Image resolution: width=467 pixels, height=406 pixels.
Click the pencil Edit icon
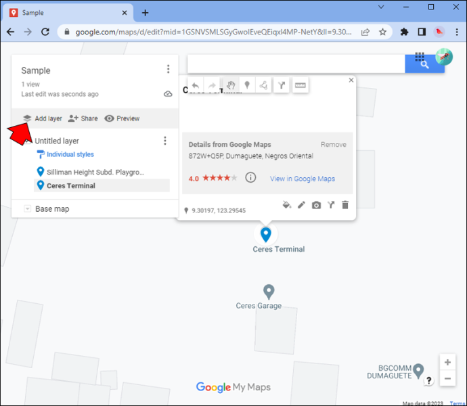[x=301, y=205]
